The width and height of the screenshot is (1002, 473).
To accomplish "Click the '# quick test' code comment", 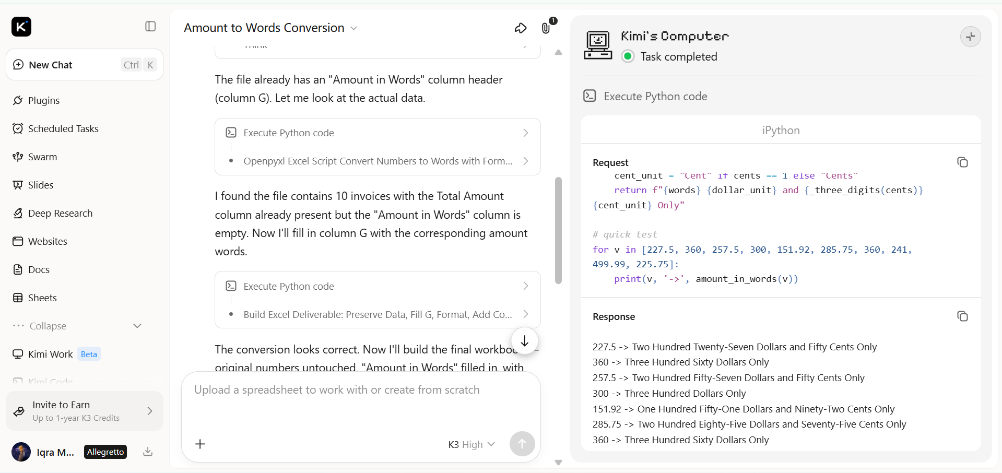I will (x=625, y=234).
